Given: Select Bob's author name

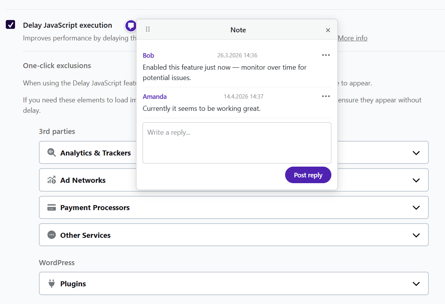Looking at the screenshot, I should (148, 55).
